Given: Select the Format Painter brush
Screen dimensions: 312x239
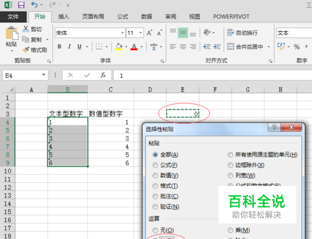Looking at the screenshot, I should (x=26, y=50).
